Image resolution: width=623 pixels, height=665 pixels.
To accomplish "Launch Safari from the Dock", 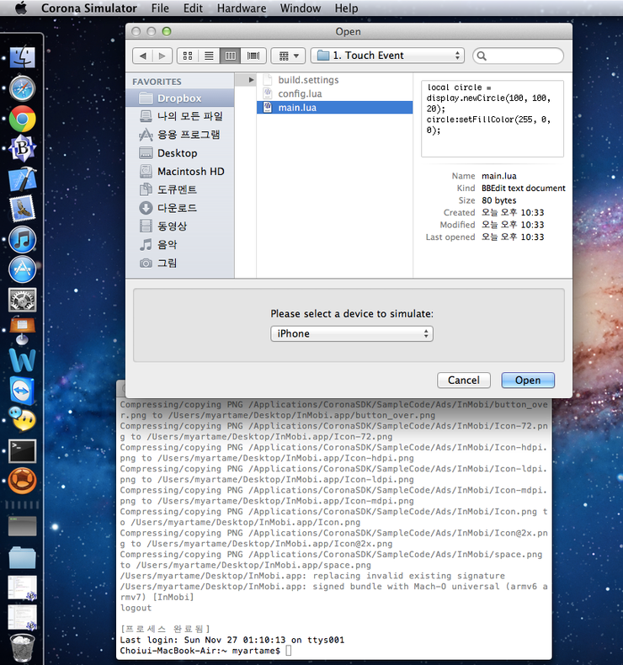I will pos(22,88).
